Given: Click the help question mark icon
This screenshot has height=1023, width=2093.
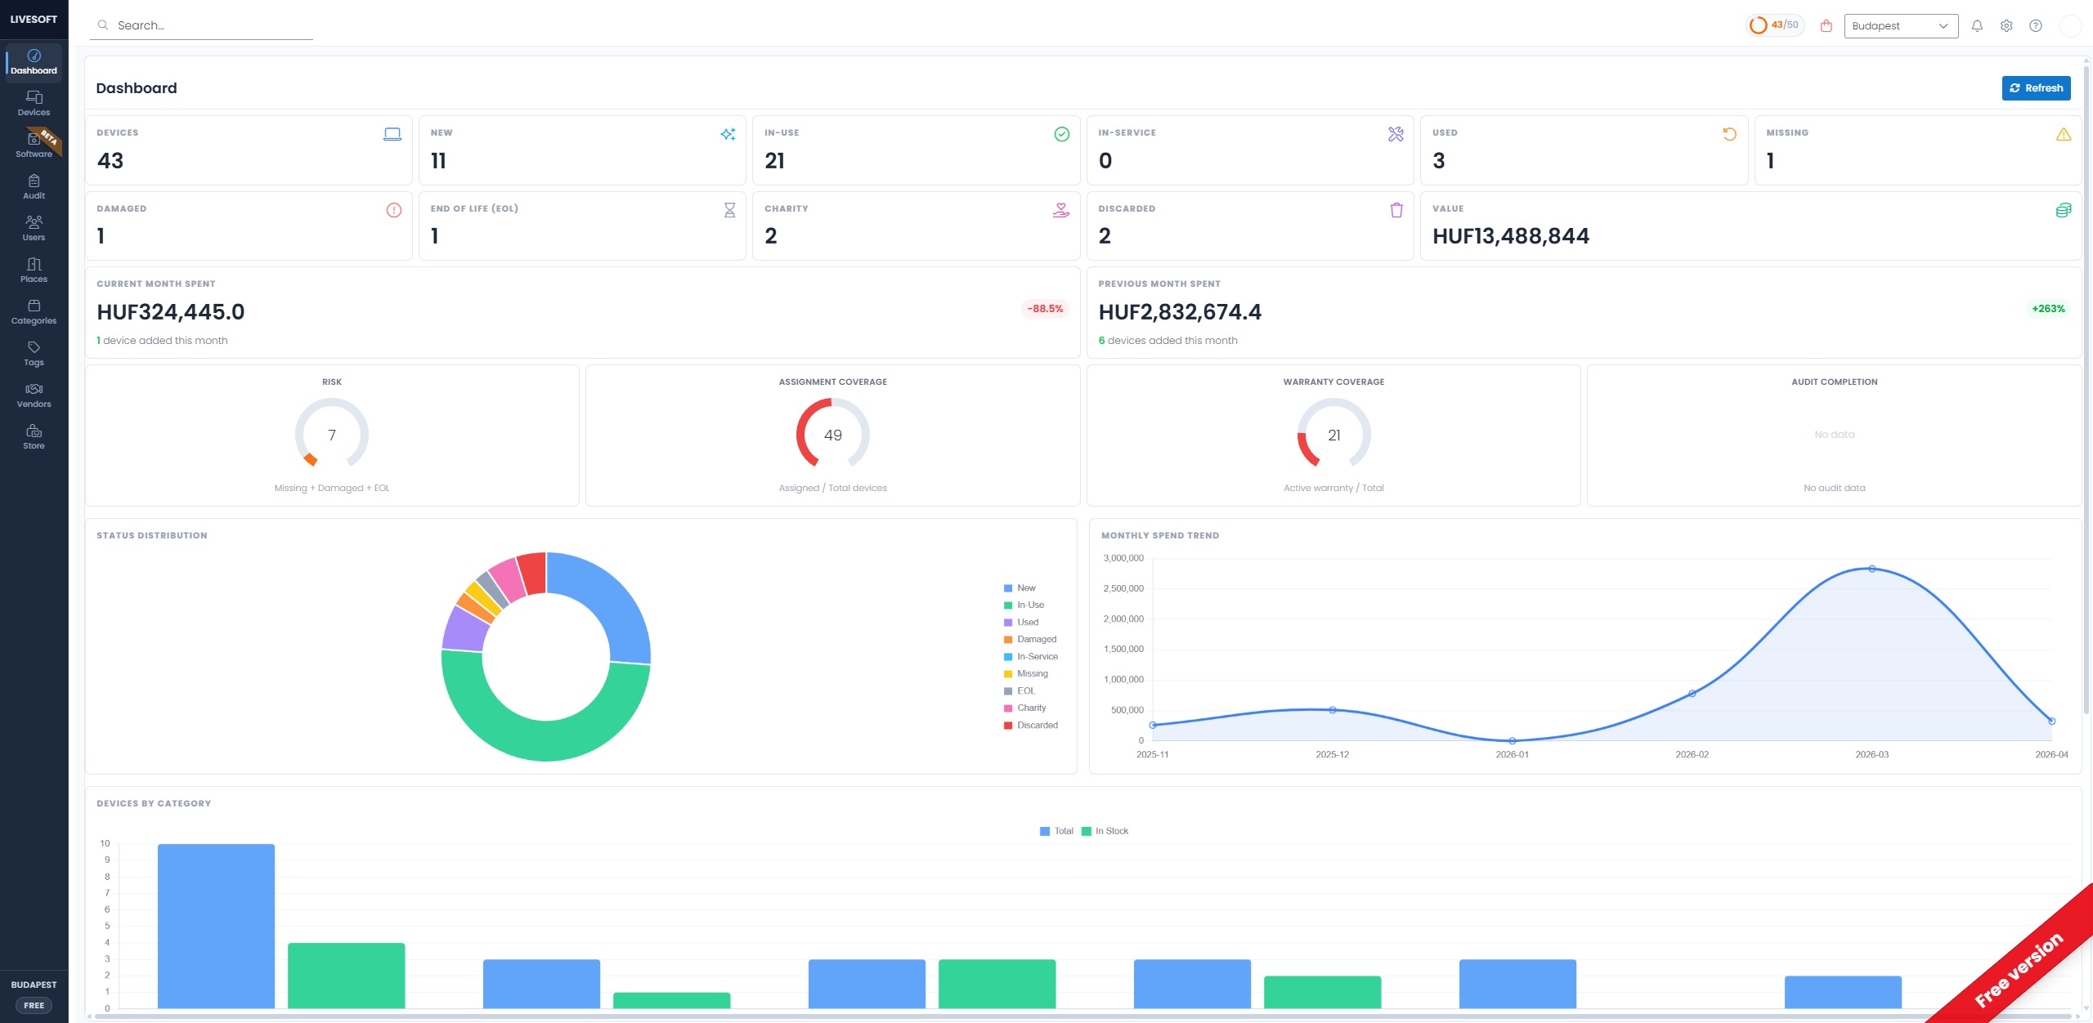Looking at the screenshot, I should click(x=2035, y=25).
